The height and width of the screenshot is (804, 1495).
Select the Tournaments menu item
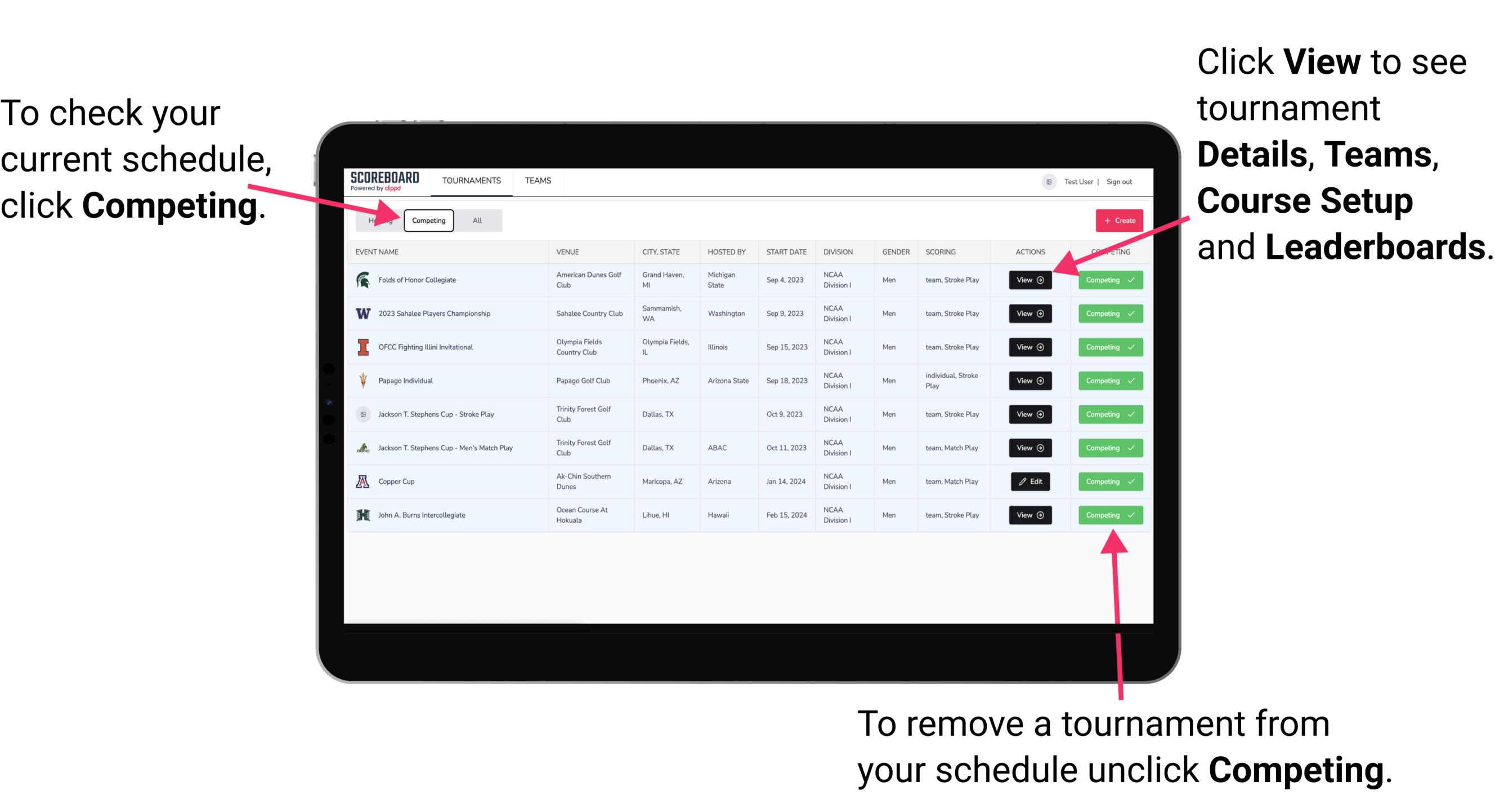pos(472,180)
